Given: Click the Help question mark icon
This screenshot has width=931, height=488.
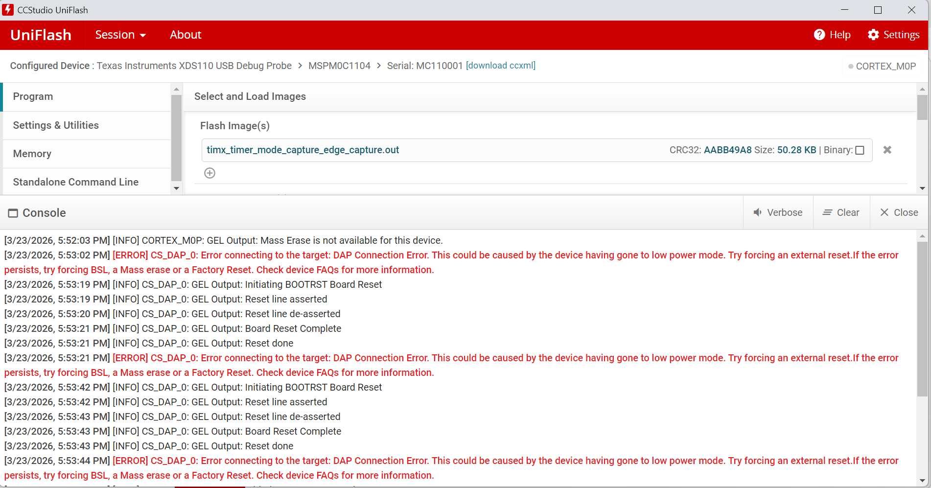Looking at the screenshot, I should click(x=819, y=35).
